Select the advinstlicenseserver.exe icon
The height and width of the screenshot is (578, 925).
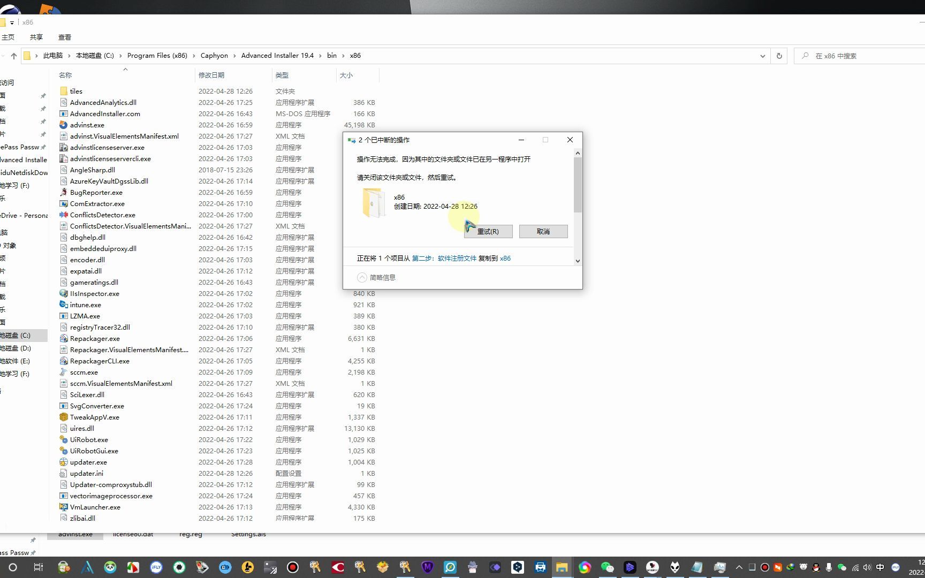[64, 147]
